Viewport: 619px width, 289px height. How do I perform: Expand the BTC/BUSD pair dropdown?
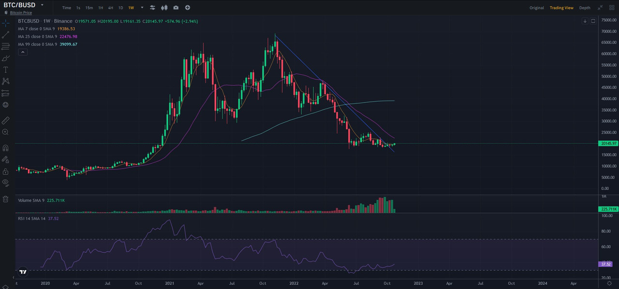pyautogui.click(x=42, y=5)
